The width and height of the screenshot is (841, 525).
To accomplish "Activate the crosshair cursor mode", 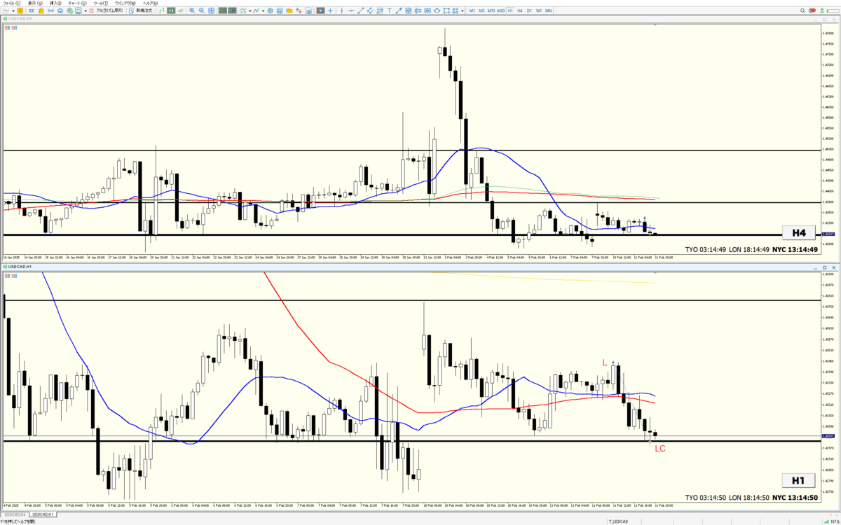I will click(x=330, y=10).
